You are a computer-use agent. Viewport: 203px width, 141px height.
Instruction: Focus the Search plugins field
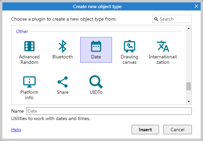[172, 19]
